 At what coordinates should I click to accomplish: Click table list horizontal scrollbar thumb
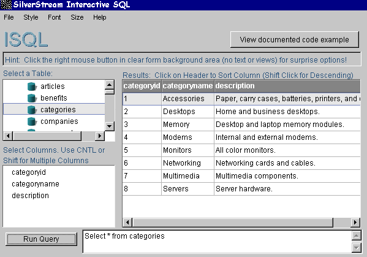pos(47,136)
